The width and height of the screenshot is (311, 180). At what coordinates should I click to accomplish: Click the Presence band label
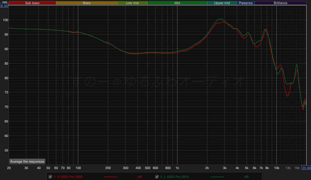[x=246, y=3]
